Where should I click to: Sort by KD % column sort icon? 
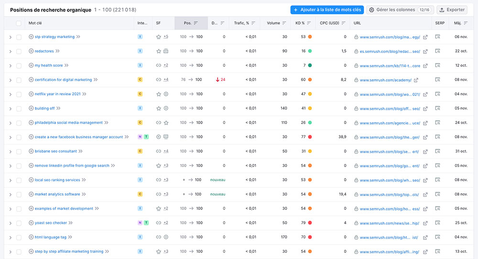coord(309,23)
